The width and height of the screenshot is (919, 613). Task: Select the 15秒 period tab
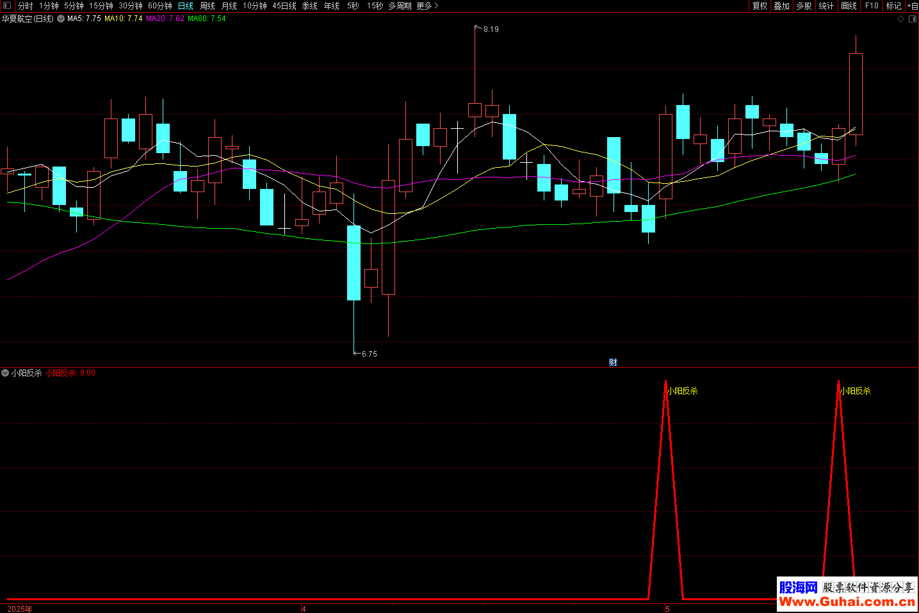(375, 6)
